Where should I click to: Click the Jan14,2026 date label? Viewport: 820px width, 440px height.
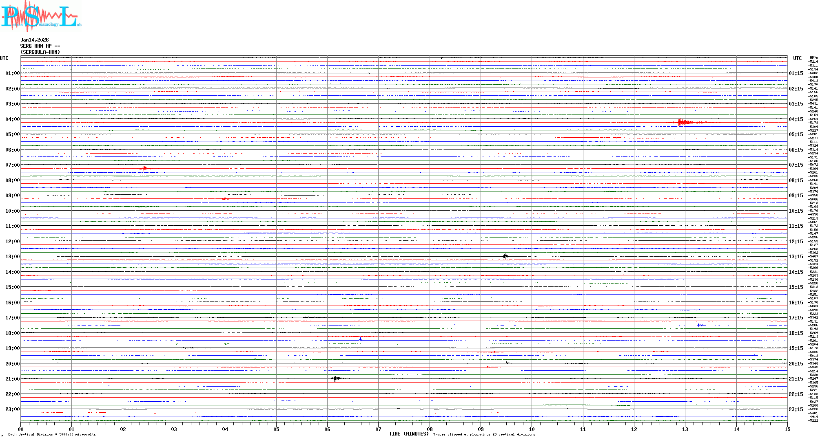(34, 40)
